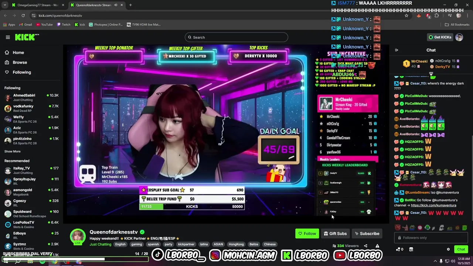Viewport: 473px width, 266px height.
Task: Open the TV96 HD44 live bookmark
Action: tap(144, 25)
